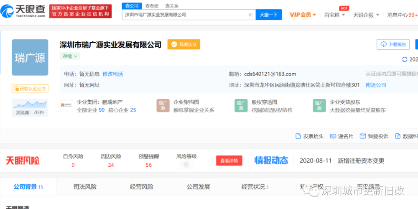Click the refresh icon beside the date
The image size is (418, 209).
tap(405, 59)
